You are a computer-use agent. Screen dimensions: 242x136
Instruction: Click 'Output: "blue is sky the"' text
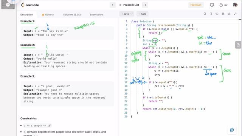(43, 35)
